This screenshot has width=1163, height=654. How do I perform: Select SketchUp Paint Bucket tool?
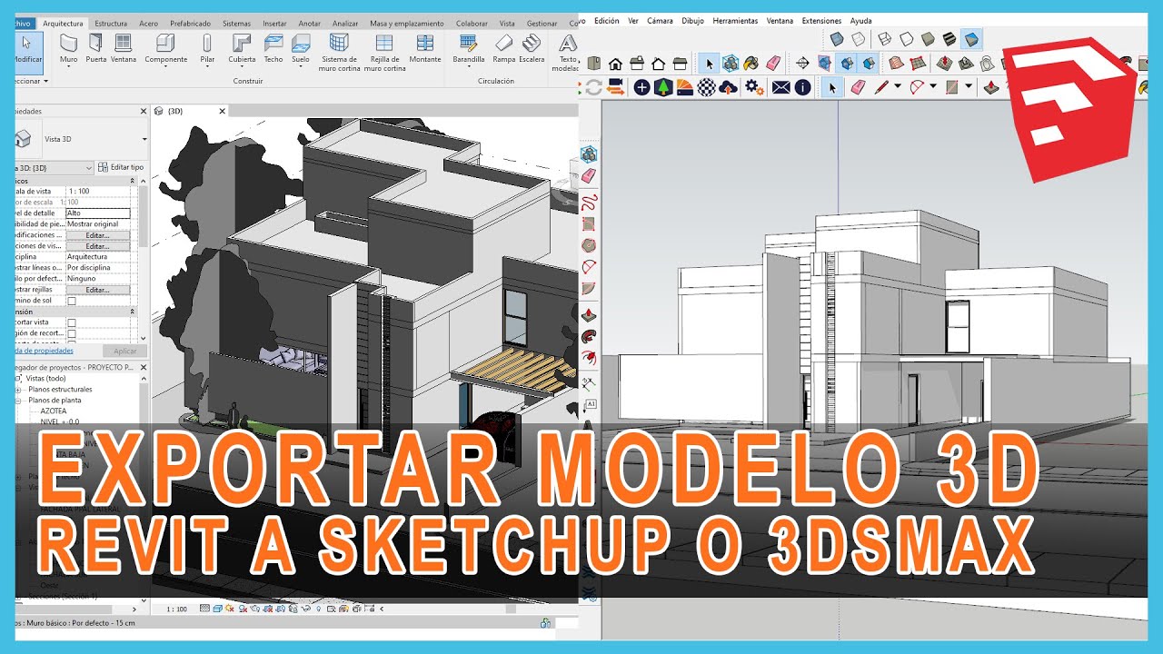[x=751, y=64]
